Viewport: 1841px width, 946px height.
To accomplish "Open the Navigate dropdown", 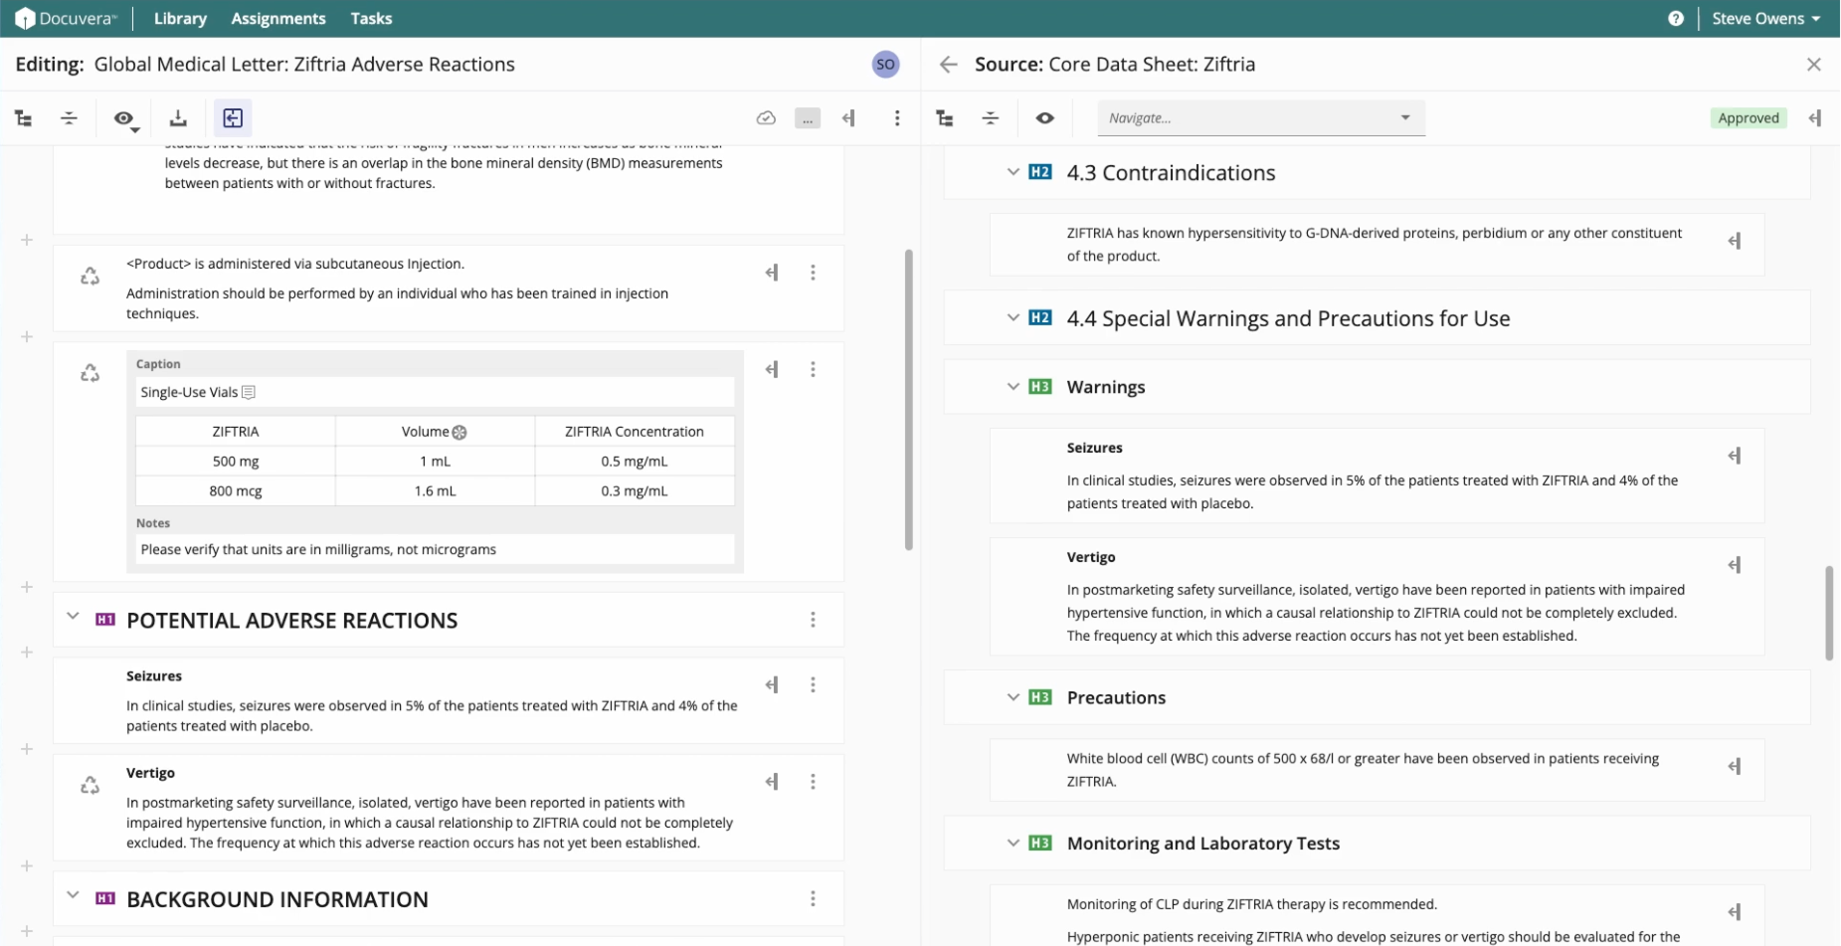I will tap(1261, 117).
